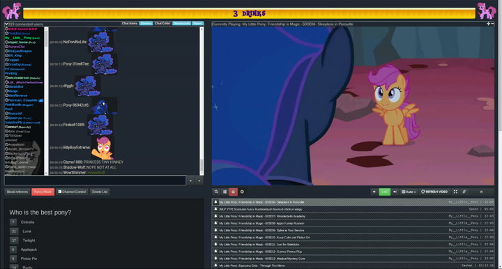Open the playlist search icon

[216, 192]
